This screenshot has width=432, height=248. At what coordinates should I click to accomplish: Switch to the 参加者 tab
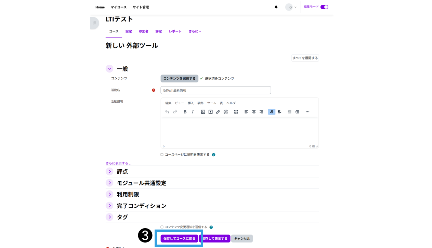[x=144, y=31]
